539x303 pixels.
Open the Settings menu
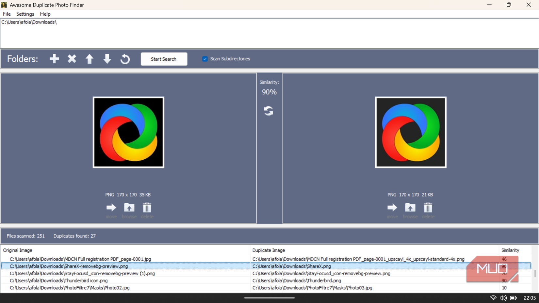[x=25, y=14]
